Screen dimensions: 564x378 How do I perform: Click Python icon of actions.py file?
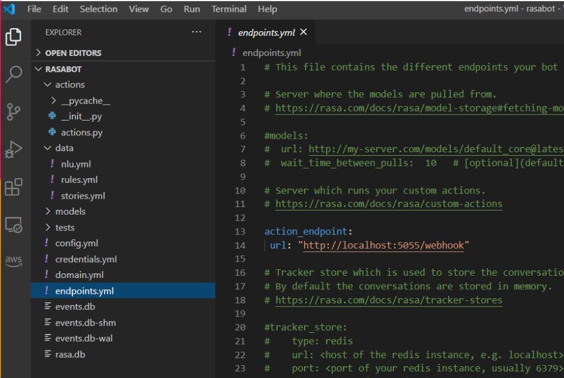point(52,132)
